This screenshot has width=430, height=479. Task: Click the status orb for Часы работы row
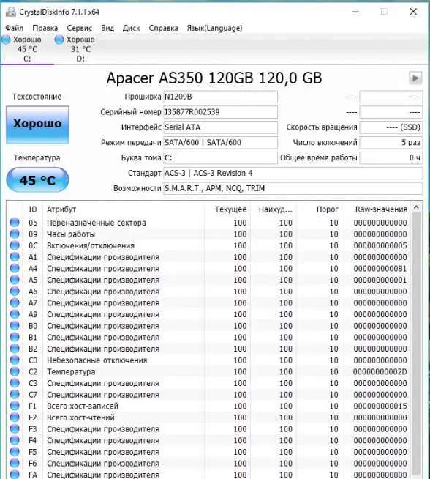point(15,234)
